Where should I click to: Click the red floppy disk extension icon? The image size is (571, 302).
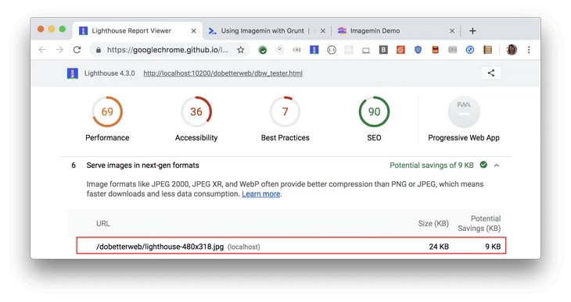click(435, 50)
